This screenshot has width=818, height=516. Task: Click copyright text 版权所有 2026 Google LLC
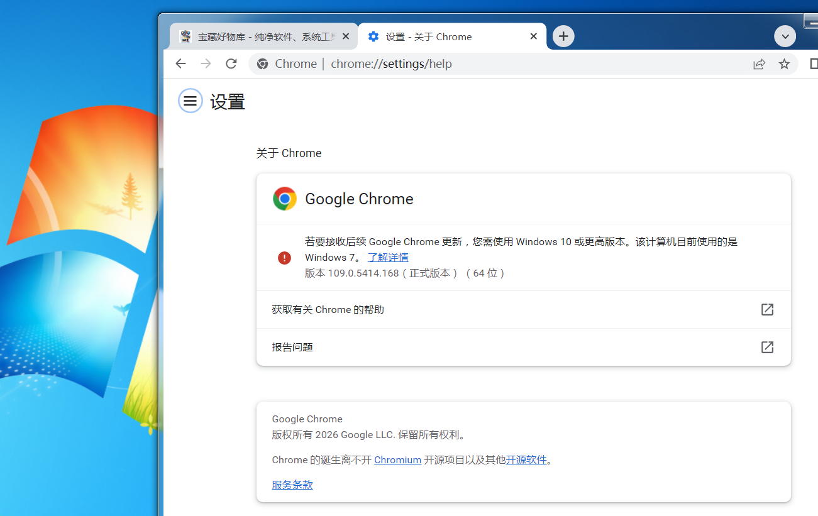(x=333, y=434)
